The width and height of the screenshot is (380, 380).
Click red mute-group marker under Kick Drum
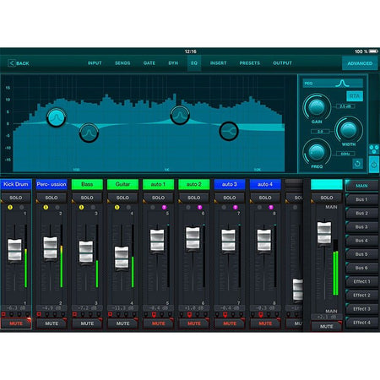coord(3,314)
